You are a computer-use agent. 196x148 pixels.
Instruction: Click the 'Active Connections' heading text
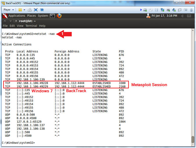pyautogui.click(x=17, y=44)
